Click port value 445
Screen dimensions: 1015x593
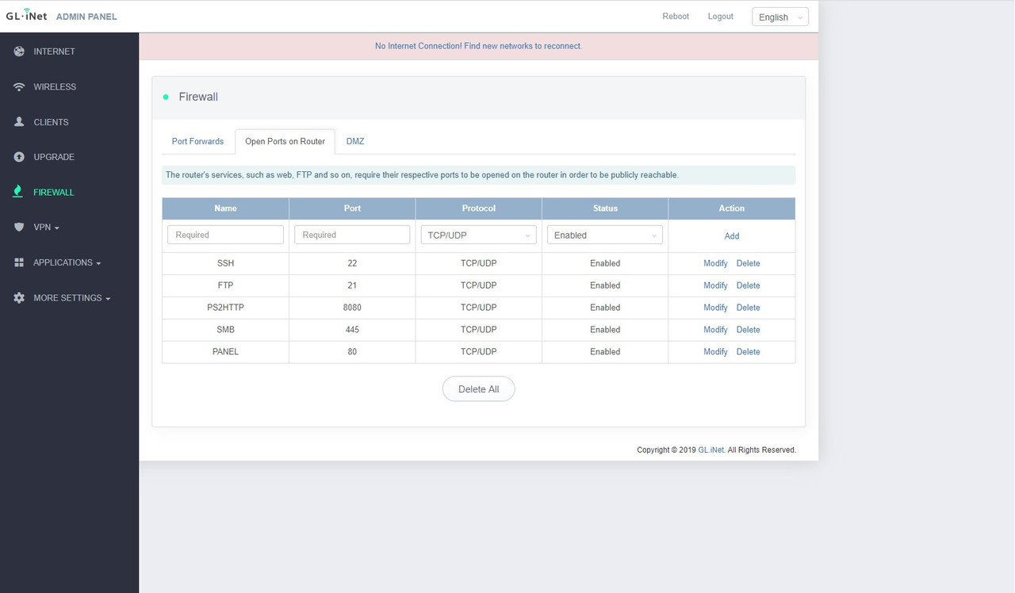click(x=352, y=330)
